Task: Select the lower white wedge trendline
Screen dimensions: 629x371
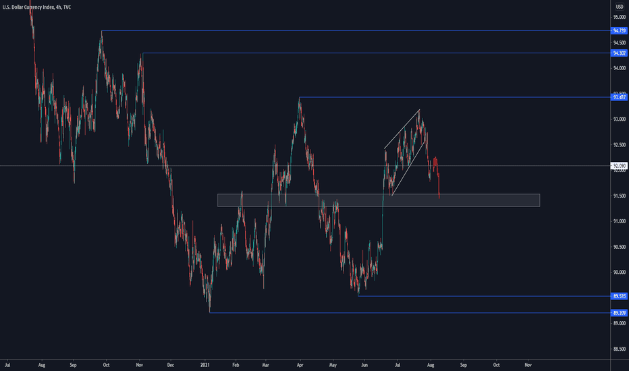Action: click(x=408, y=168)
